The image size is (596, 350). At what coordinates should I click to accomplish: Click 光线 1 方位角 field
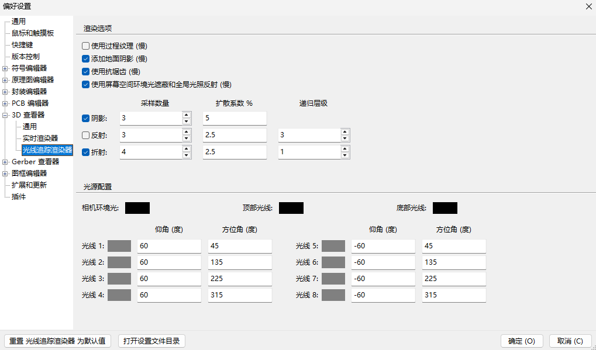click(x=240, y=246)
